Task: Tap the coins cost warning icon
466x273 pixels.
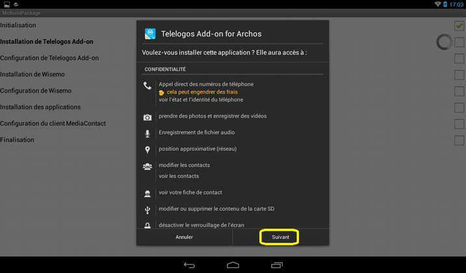Action: click(161, 92)
